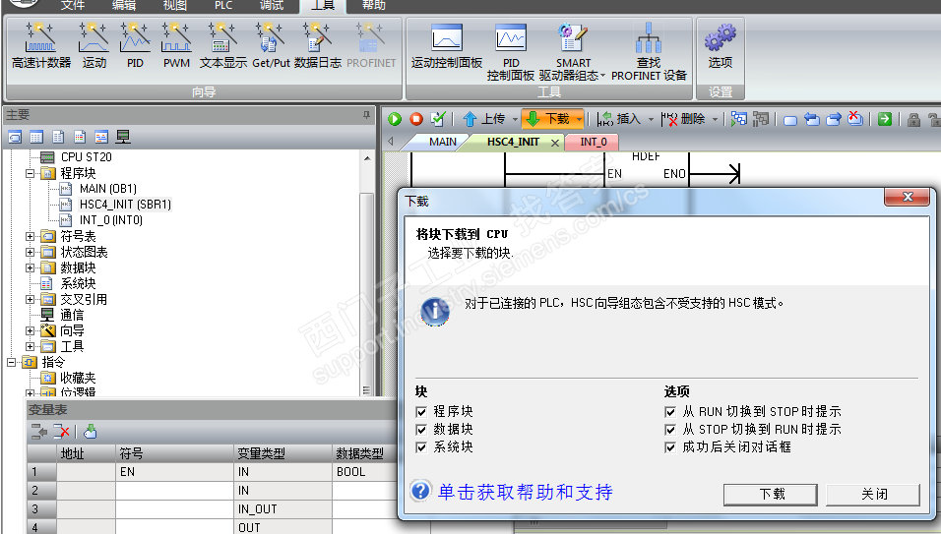The image size is (941, 534).
Task: Click the Delete (删除) toolbar button
Action: pyautogui.click(x=683, y=119)
